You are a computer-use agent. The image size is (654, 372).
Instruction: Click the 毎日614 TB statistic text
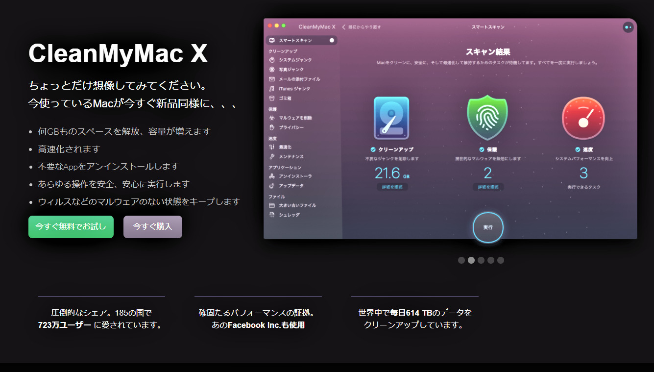click(412, 313)
